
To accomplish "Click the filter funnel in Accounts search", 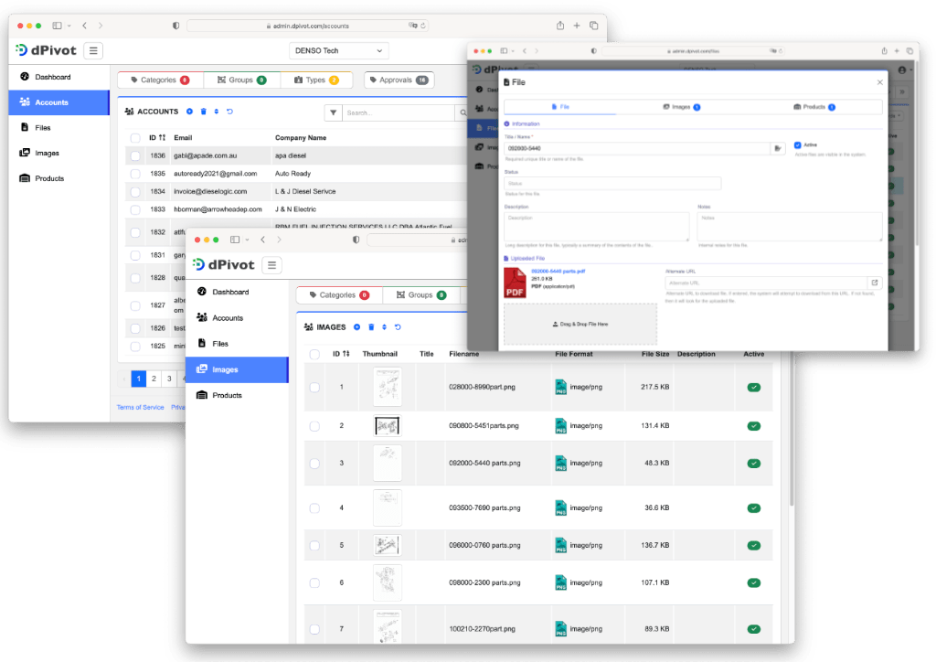I will click(333, 112).
